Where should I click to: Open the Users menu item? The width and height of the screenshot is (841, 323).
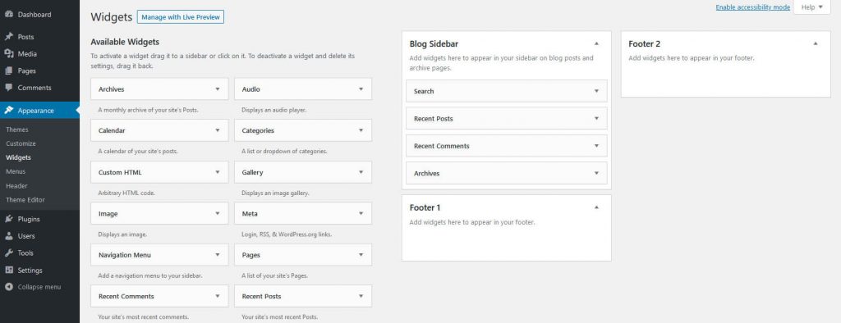click(x=39, y=235)
